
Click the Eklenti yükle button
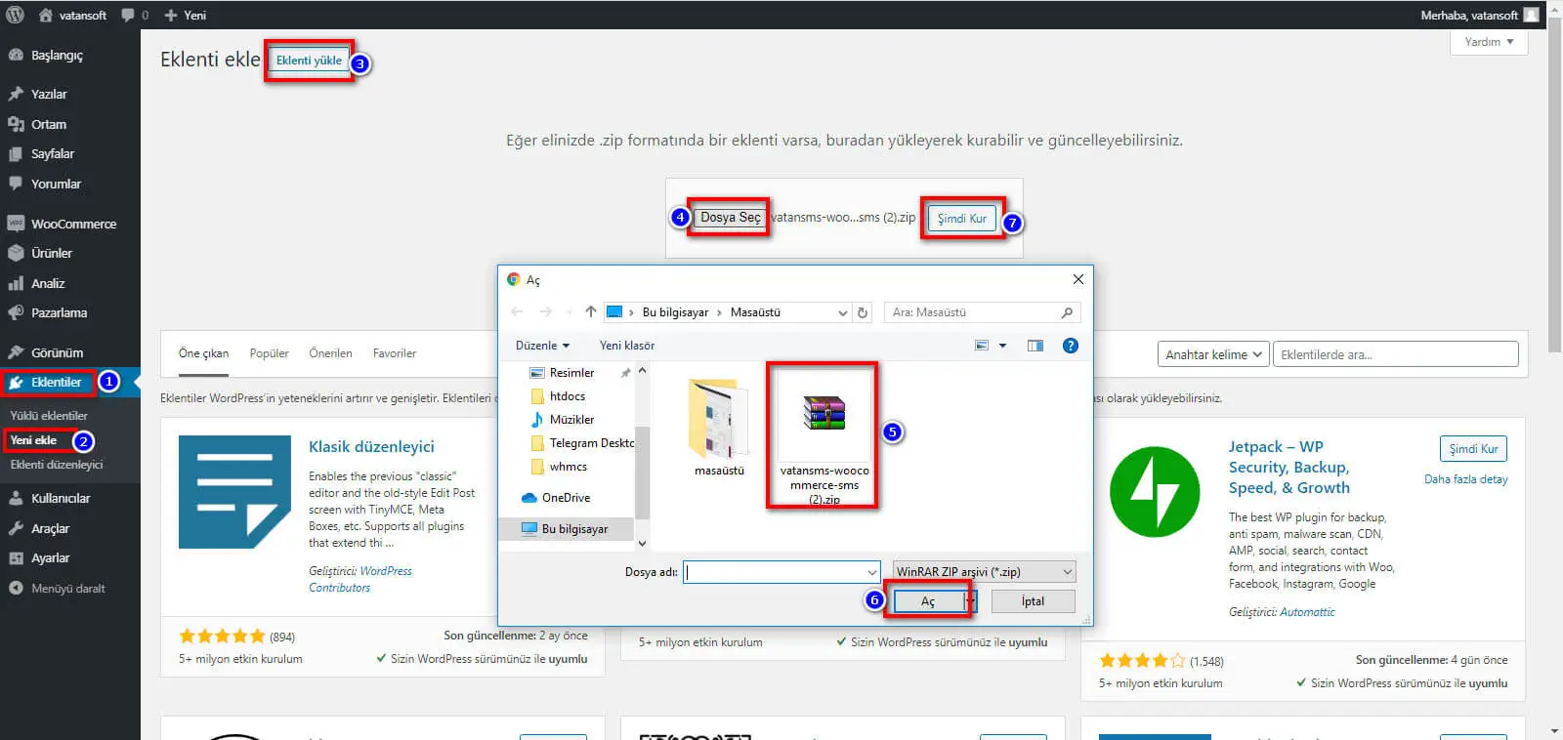coord(309,61)
